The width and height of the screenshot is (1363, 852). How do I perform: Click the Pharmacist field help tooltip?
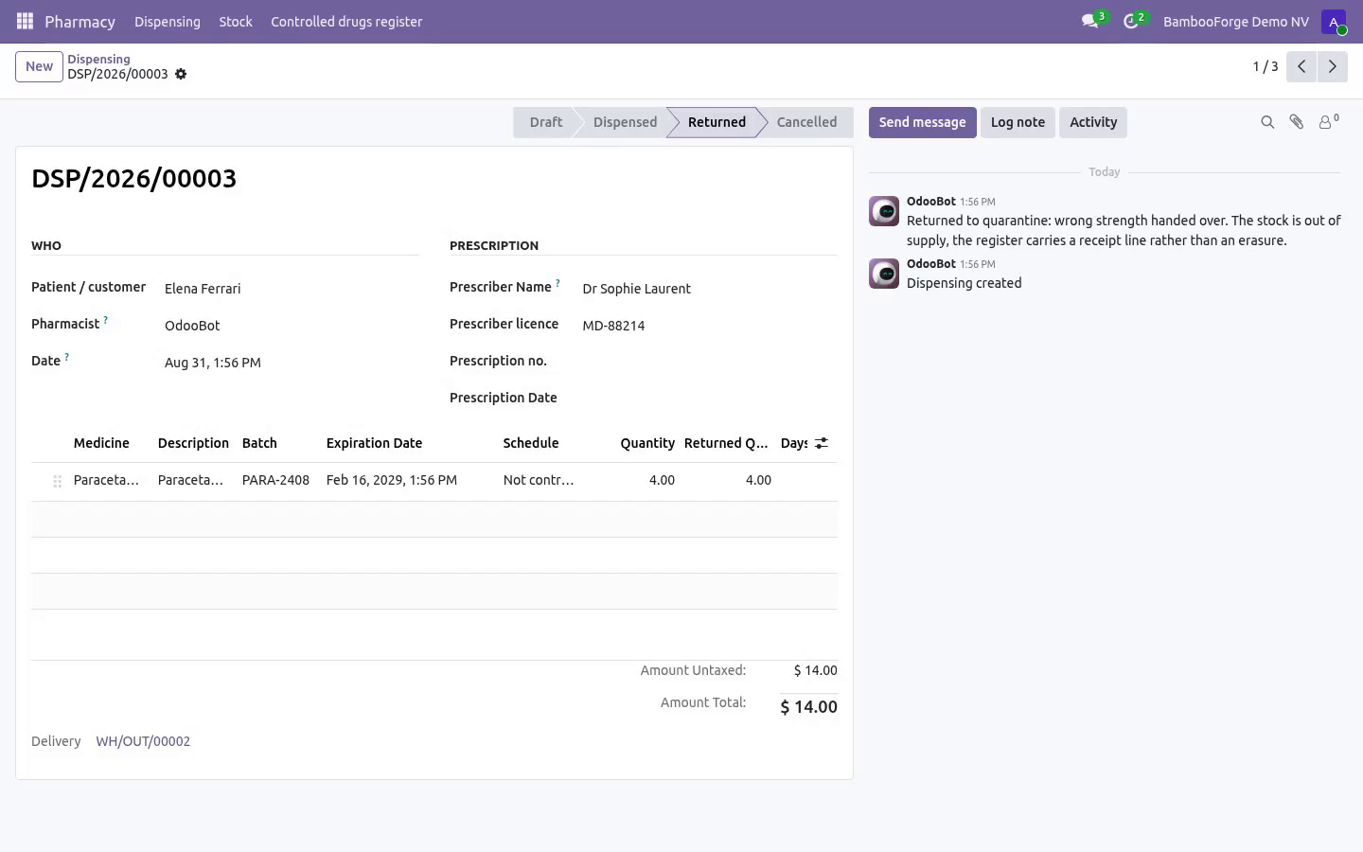click(105, 320)
